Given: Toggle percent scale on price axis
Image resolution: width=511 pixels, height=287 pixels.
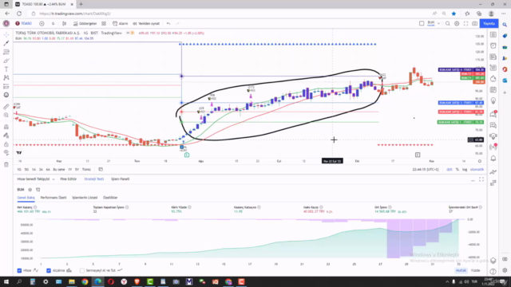Looking at the screenshot, I should click(x=458, y=170).
